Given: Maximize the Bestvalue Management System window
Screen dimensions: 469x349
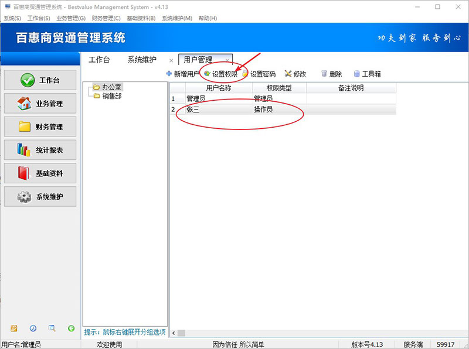Looking at the screenshot, I should click(437, 6).
